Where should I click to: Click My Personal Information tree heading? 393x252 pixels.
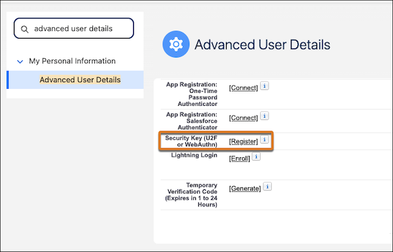click(72, 61)
